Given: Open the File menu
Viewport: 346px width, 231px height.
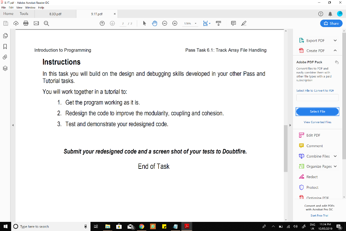Looking at the screenshot, I should pos(3,7).
